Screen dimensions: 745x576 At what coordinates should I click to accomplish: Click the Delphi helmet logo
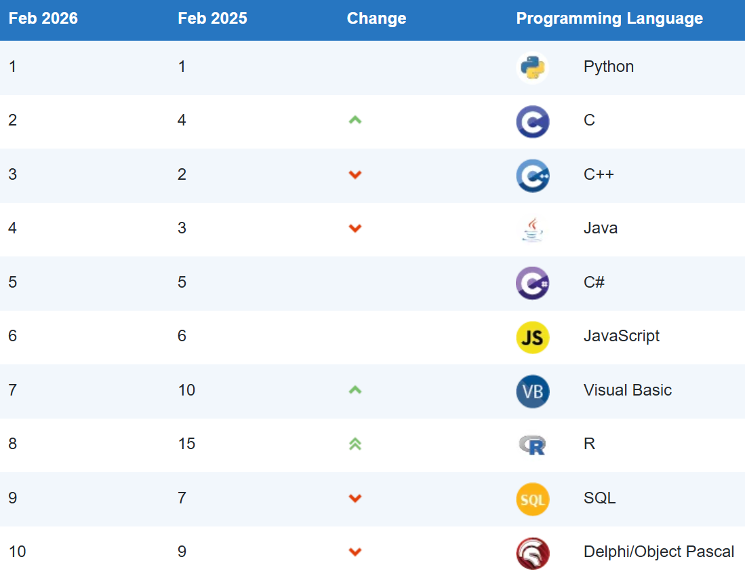533,553
